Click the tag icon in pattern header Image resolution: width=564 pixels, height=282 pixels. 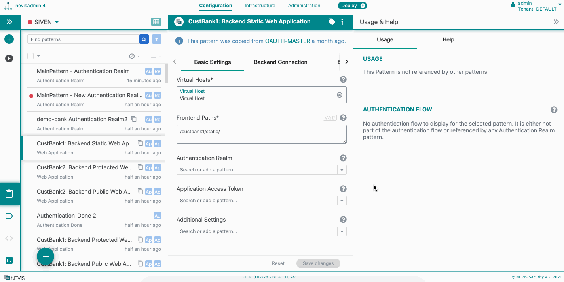332,22
